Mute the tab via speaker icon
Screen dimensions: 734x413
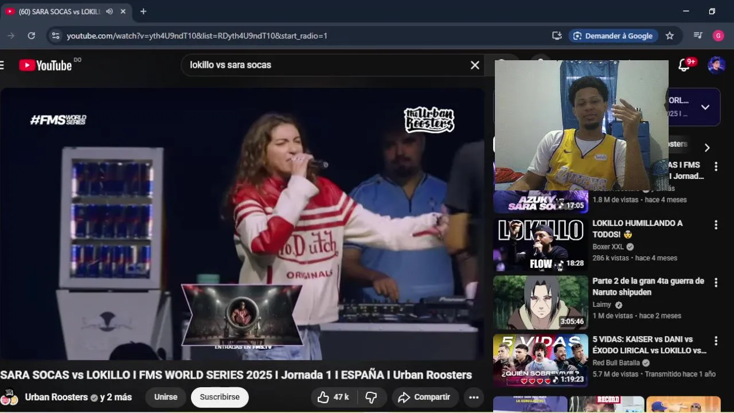pyautogui.click(x=110, y=11)
